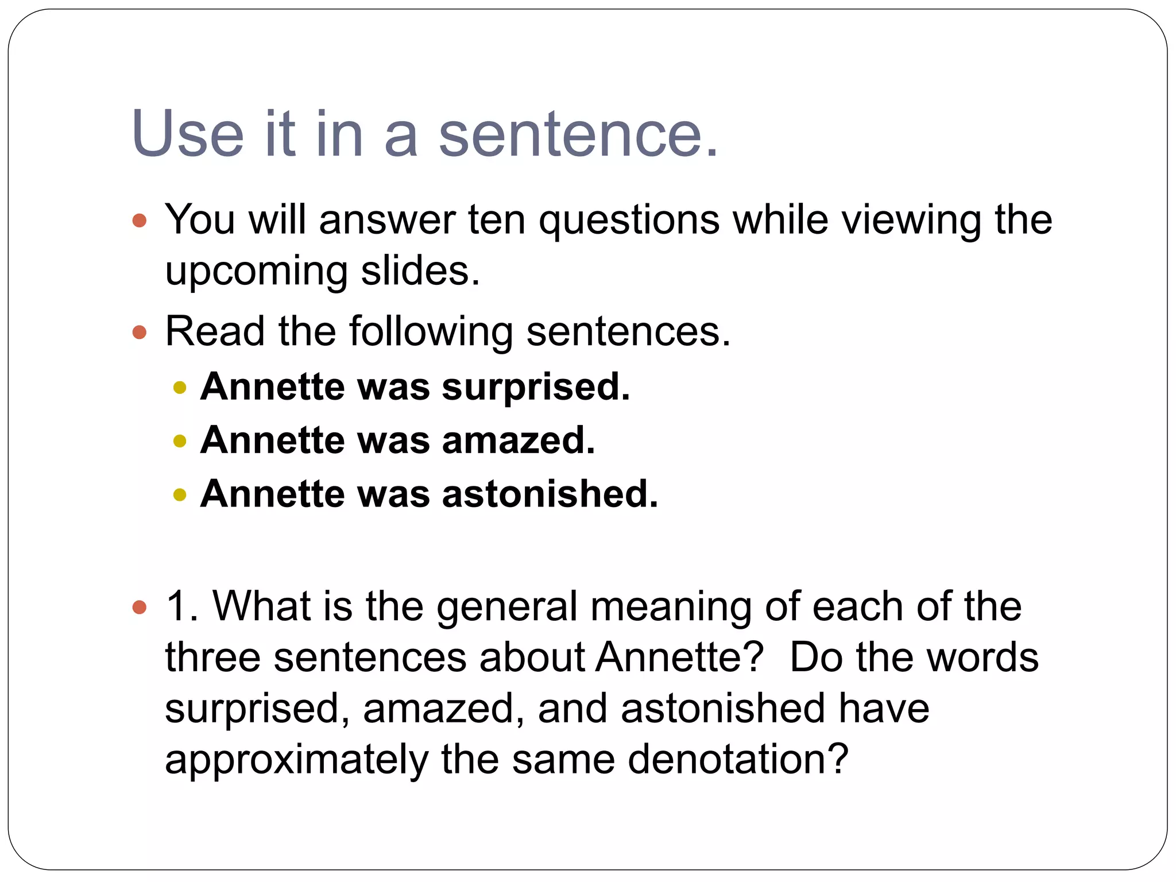Image resolution: width=1176 pixels, height=882 pixels.
Task: Click the word 'sentence.' in the title
Action: pos(579,134)
